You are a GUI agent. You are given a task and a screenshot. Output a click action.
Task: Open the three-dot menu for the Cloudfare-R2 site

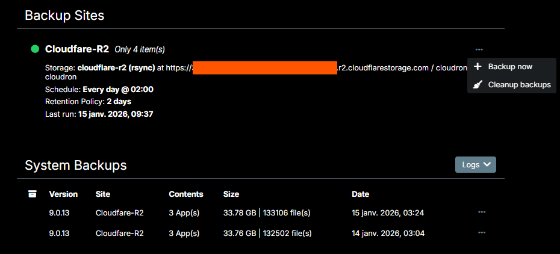point(479,49)
